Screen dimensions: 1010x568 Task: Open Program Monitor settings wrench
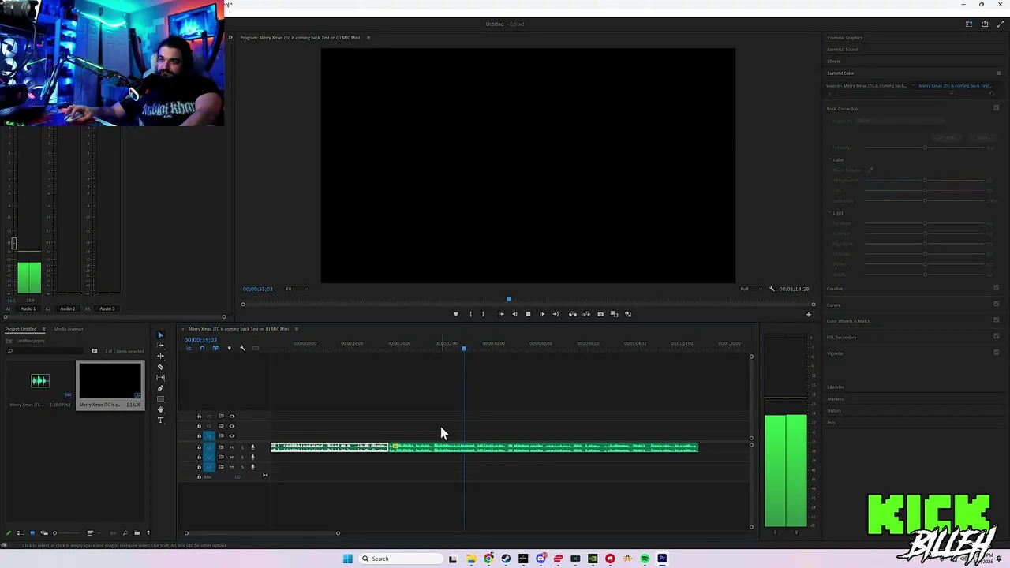[x=772, y=289]
